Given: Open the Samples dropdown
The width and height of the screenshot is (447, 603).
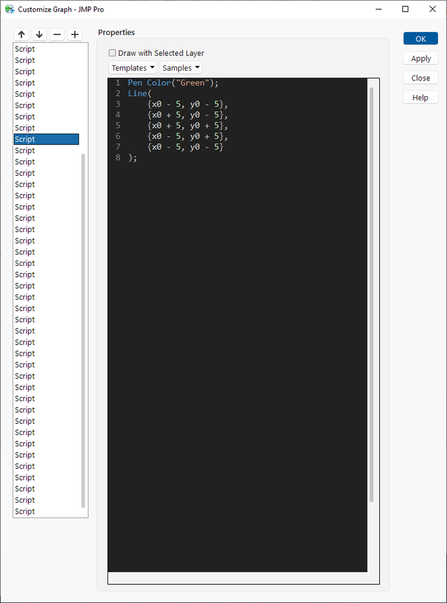Looking at the screenshot, I should coord(181,68).
